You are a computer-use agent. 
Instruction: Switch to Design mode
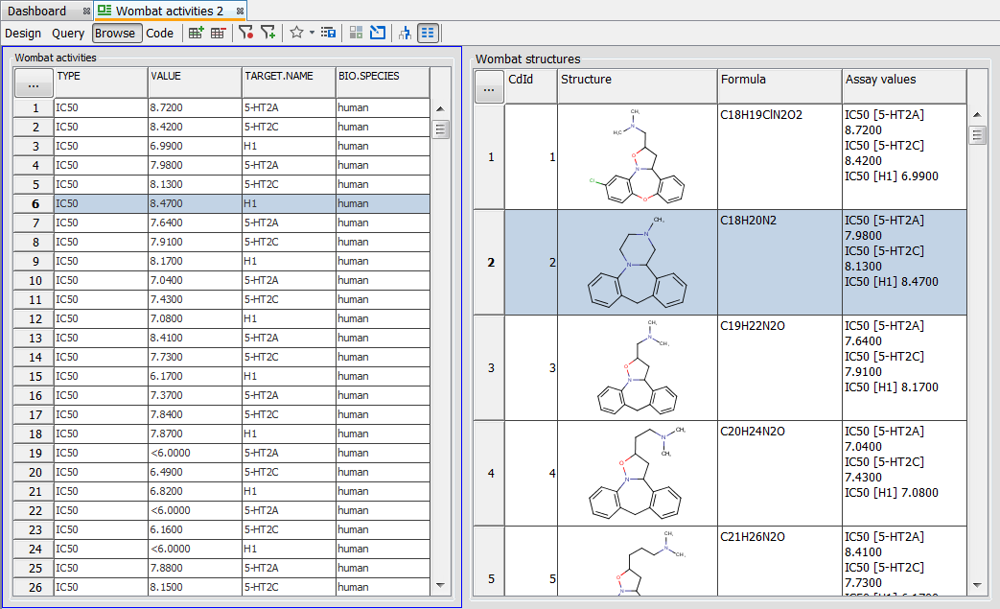pyautogui.click(x=23, y=33)
